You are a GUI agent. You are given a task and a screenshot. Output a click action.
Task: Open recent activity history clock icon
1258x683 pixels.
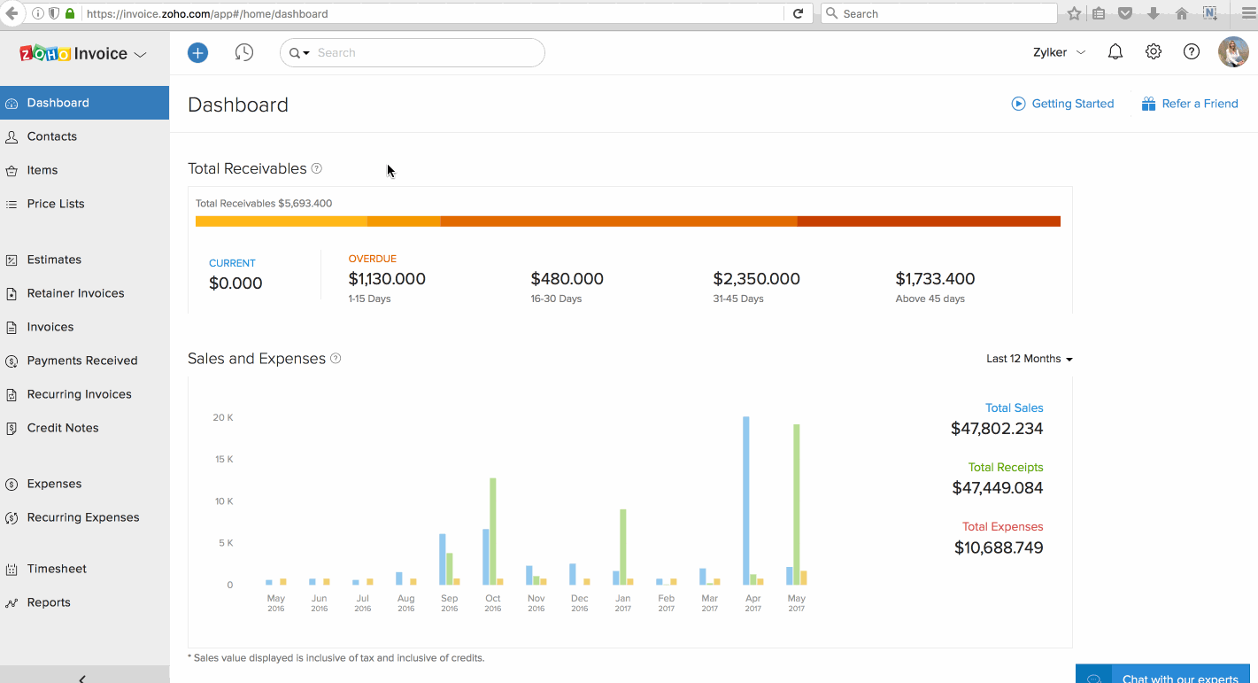(x=244, y=53)
